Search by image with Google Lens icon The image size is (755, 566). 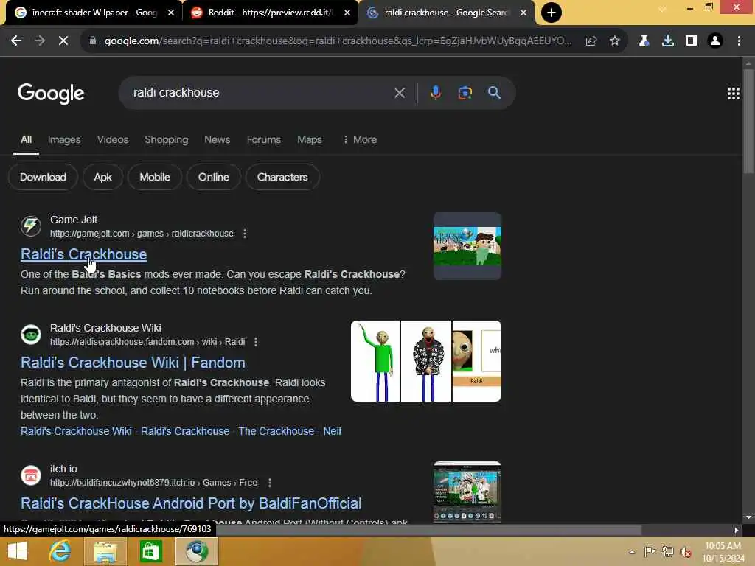[465, 93]
